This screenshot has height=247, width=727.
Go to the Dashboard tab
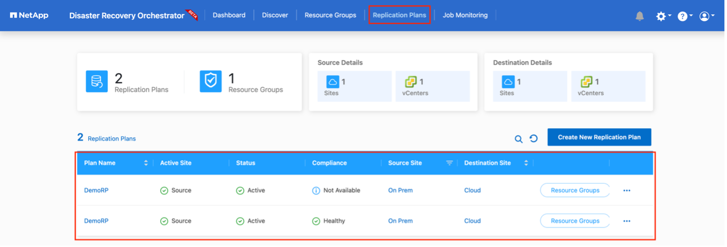tap(229, 15)
